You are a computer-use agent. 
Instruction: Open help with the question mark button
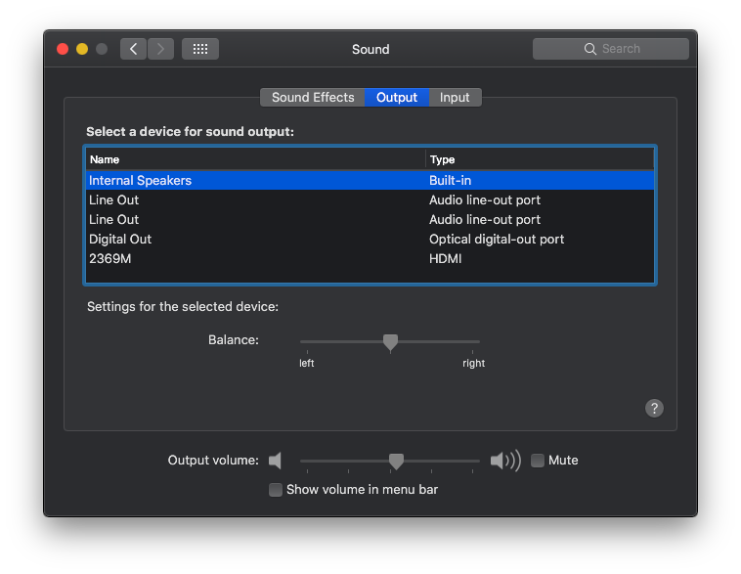click(x=654, y=408)
